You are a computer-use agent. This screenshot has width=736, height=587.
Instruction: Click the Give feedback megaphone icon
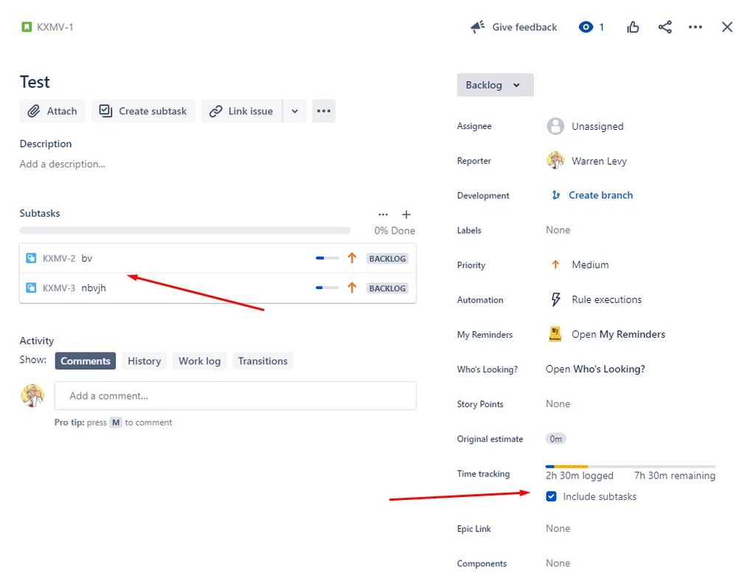[x=478, y=27]
